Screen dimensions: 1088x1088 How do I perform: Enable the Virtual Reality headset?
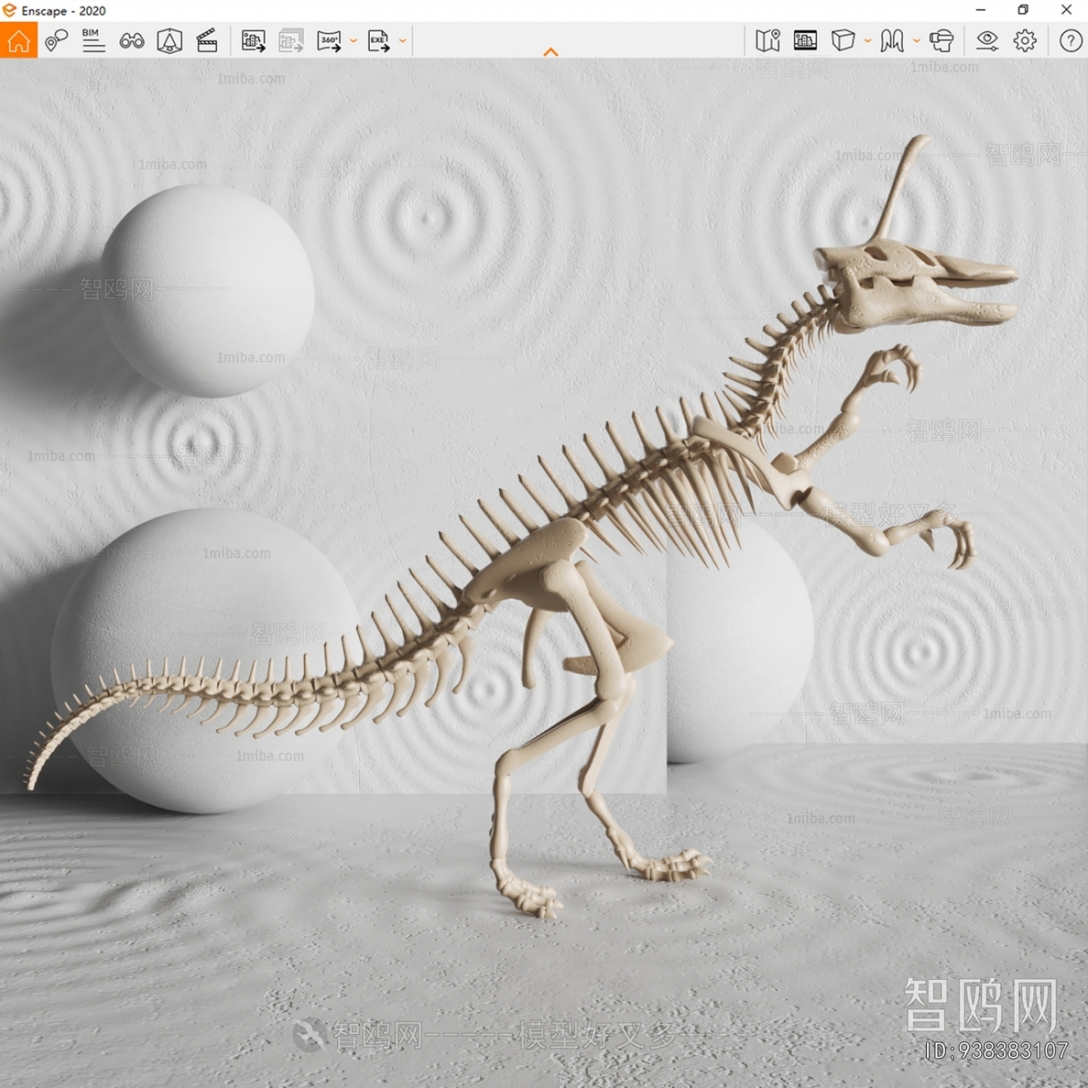[941, 41]
